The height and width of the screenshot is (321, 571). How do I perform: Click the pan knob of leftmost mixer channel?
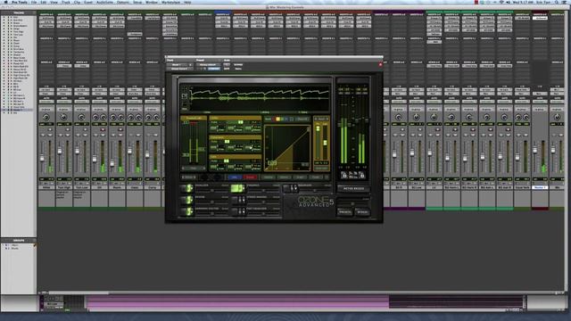[x=46, y=117]
